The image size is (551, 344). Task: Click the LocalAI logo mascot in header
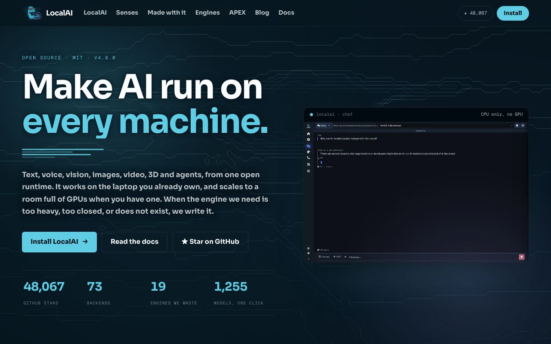point(32,13)
